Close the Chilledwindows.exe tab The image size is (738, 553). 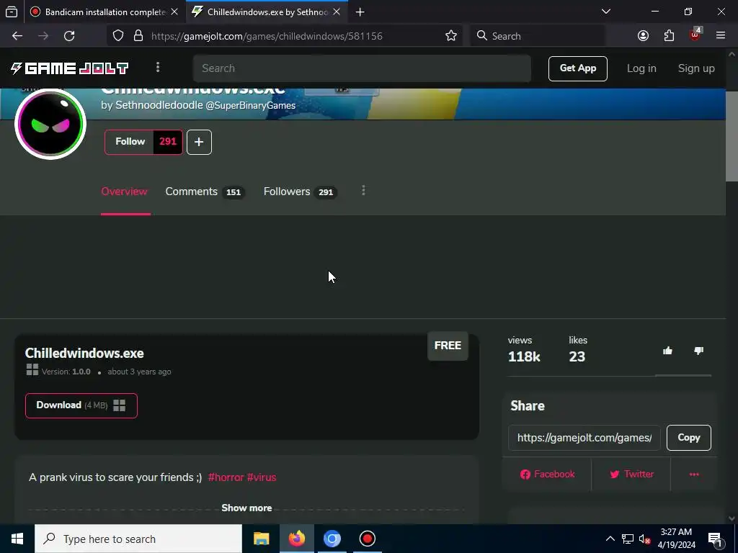click(337, 12)
